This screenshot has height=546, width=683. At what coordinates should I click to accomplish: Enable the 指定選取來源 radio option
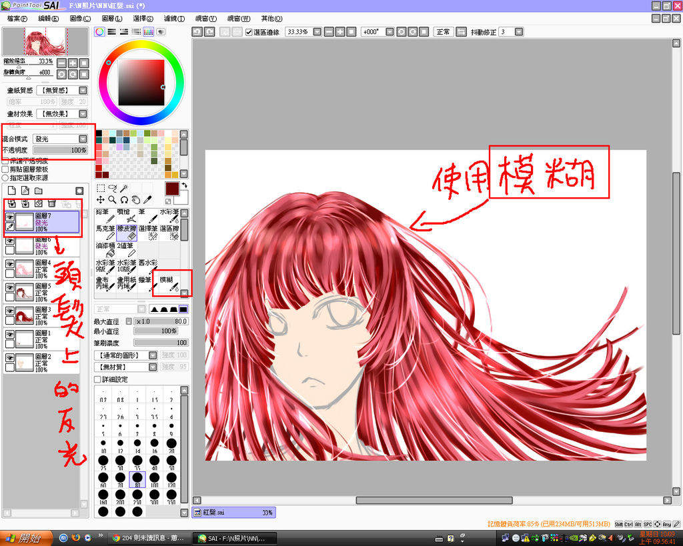pos(5,177)
